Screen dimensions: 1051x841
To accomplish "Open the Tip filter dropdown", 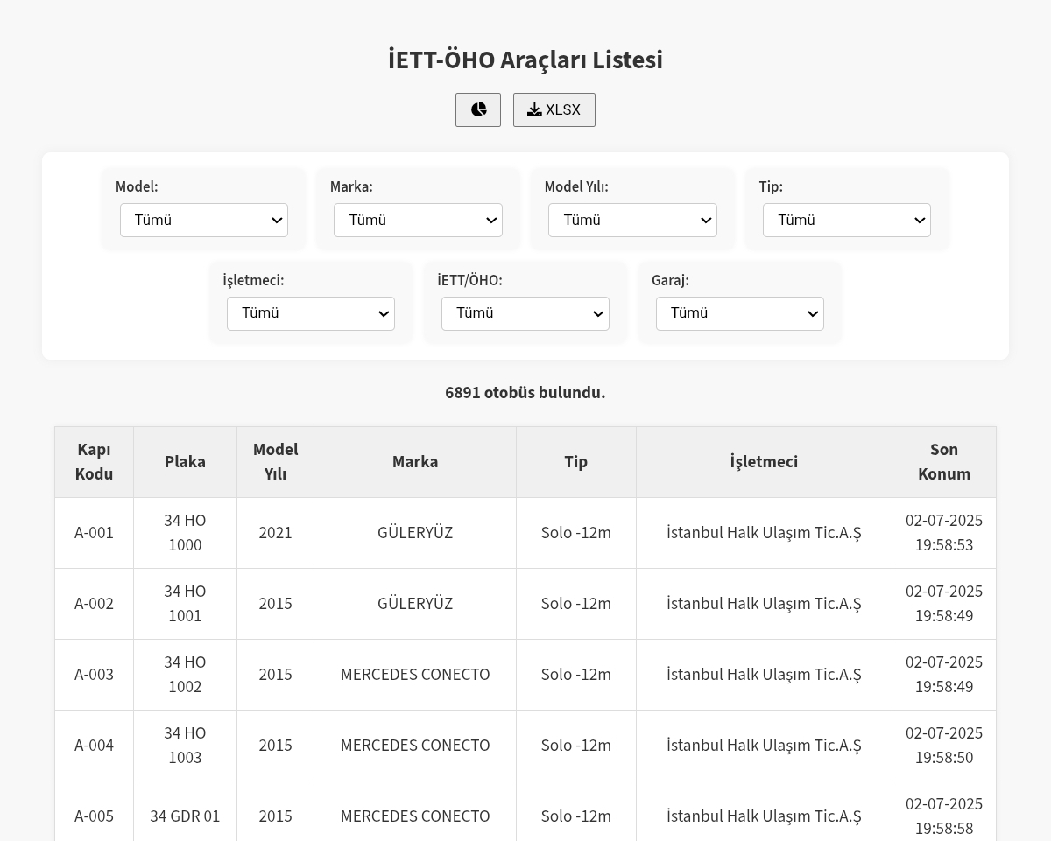I will click(x=847, y=220).
